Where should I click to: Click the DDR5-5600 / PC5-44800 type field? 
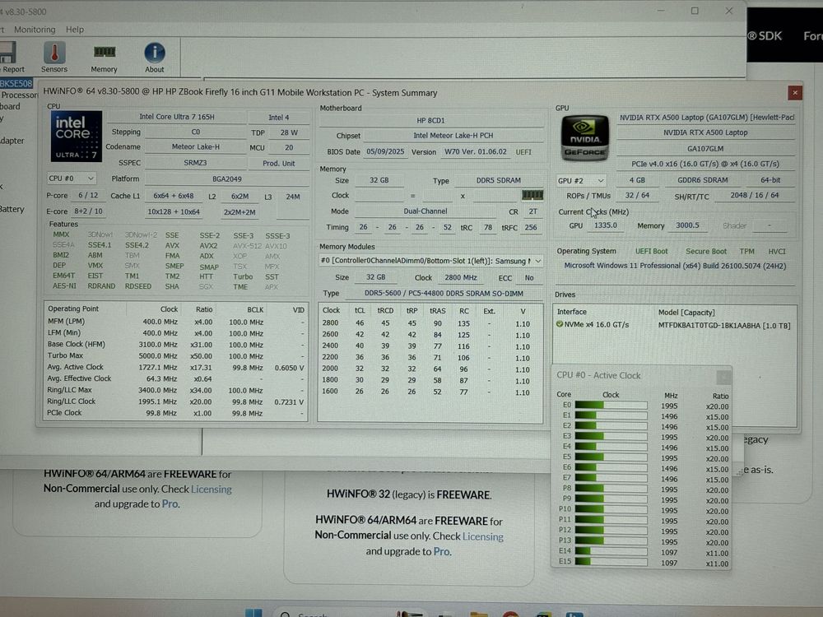click(x=444, y=294)
